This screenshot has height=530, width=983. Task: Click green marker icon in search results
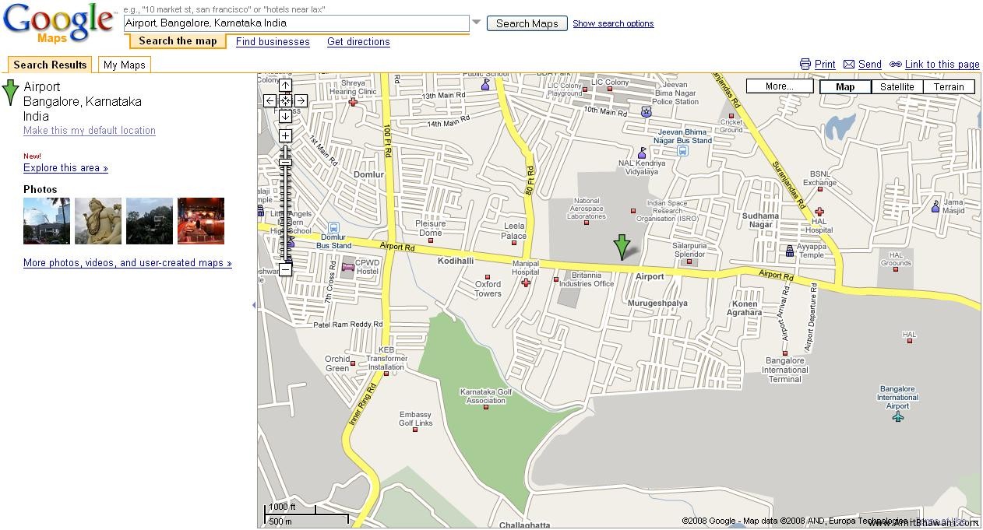[x=10, y=92]
